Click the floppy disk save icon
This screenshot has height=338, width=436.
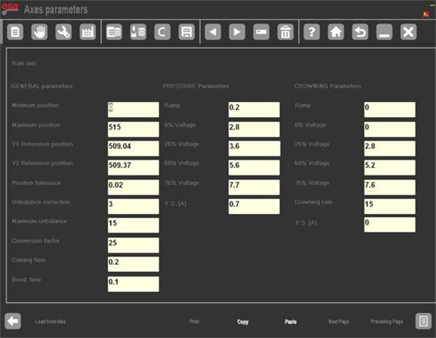(x=186, y=32)
